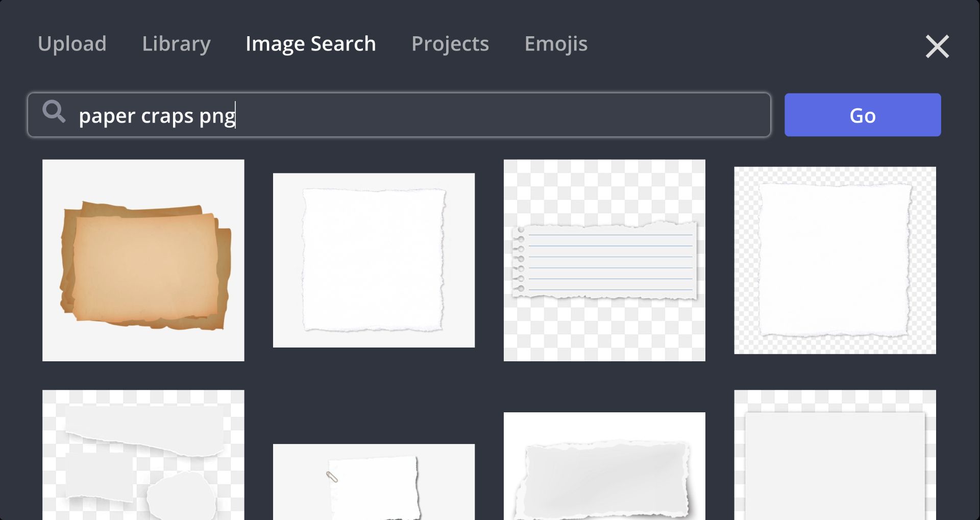Image resolution: width=980 pixels, height=520 pixels.
Task: Select the torn note with paperclip image
Action: 374,482
